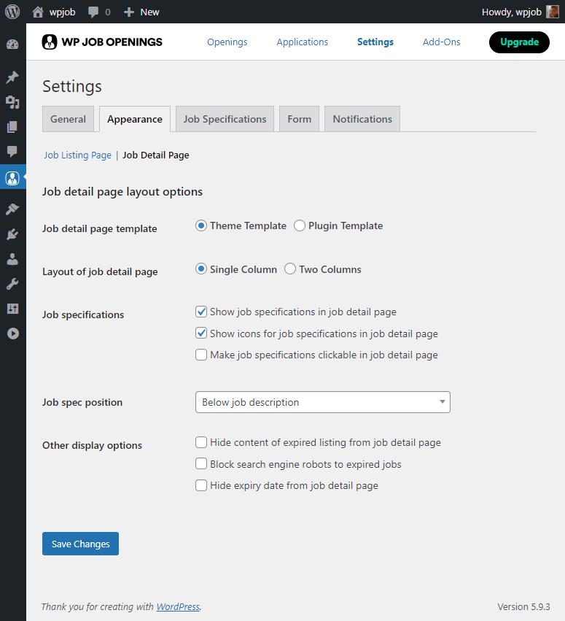
Task: Uncheck Show icons for job specifications
Action: point(201,333)
